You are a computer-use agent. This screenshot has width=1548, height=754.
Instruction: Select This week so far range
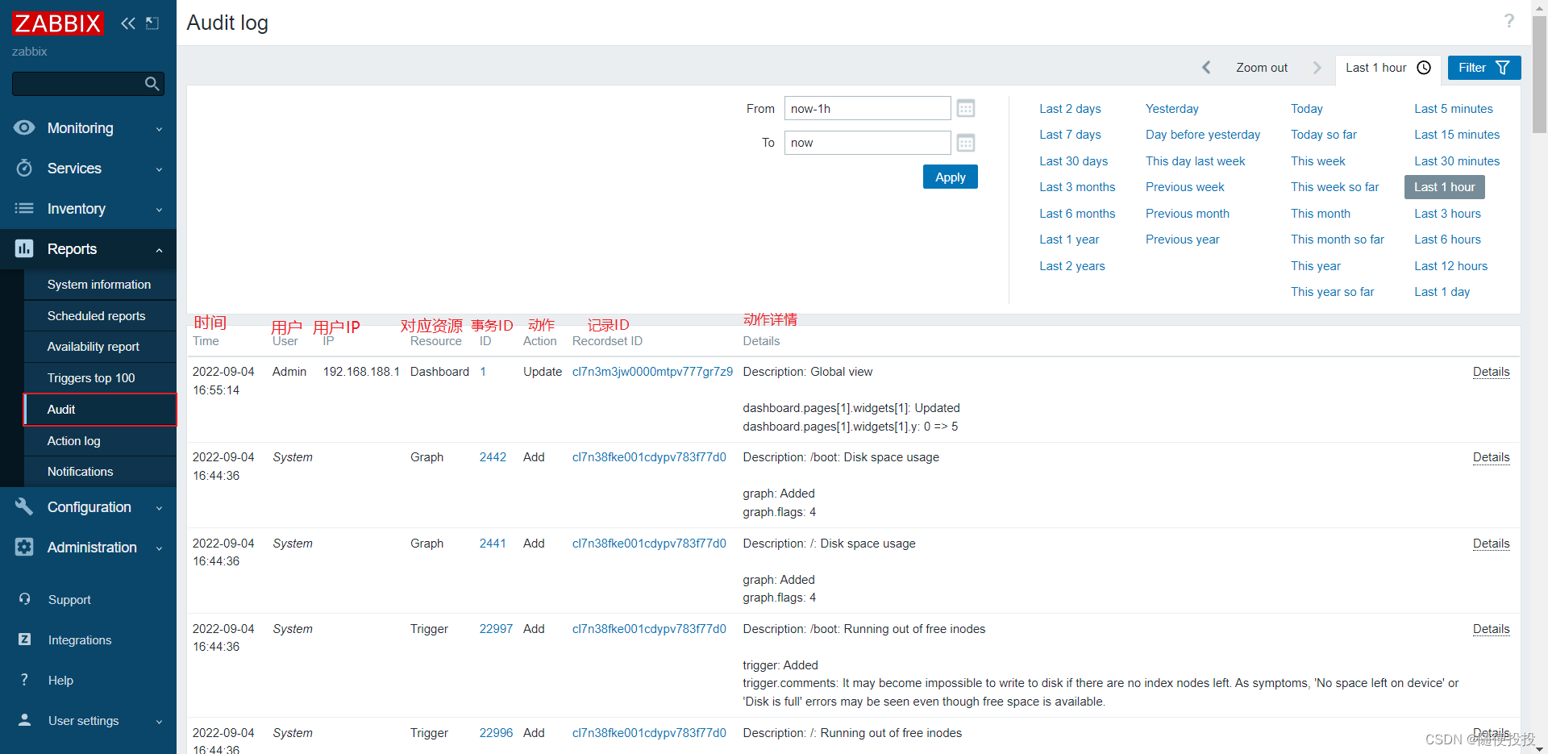1334,187
